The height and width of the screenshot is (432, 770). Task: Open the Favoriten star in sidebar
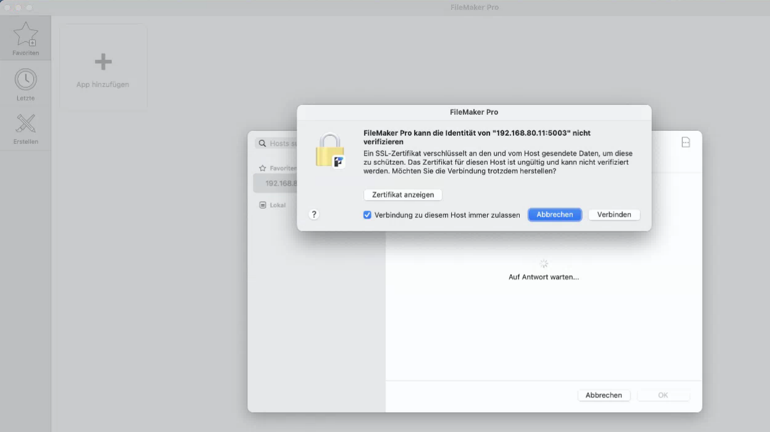[25, 35]
